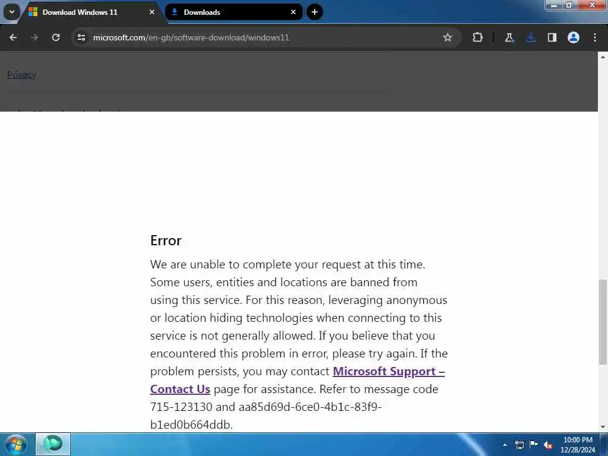The height and width of the screenshot is (456, 608).
Task: Open the Windows Start button
Action: tap(16, 444)
